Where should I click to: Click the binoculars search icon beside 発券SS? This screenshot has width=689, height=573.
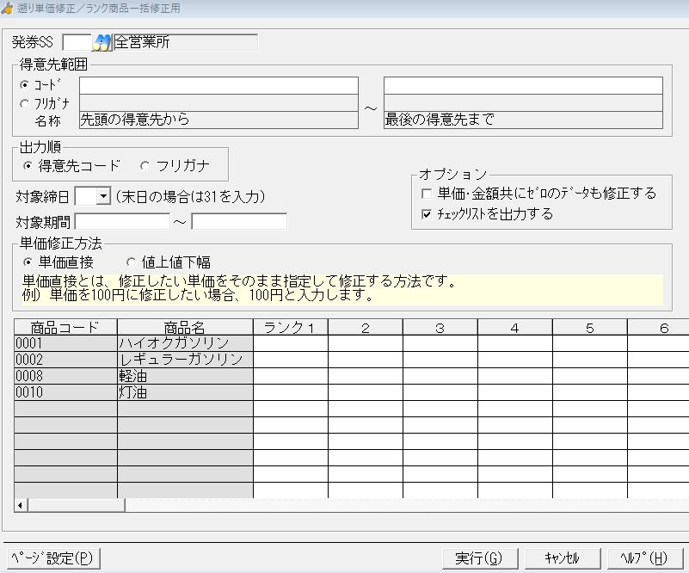click(103, 42)
